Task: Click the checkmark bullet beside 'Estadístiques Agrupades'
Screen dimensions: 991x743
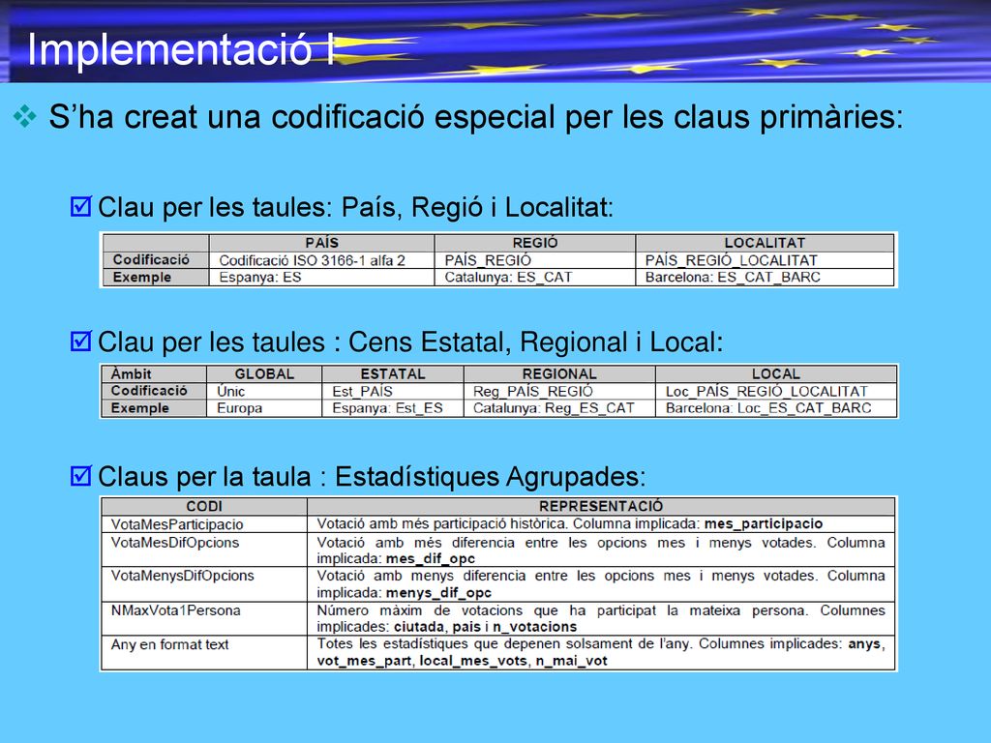Action: (x=81, y=476)
